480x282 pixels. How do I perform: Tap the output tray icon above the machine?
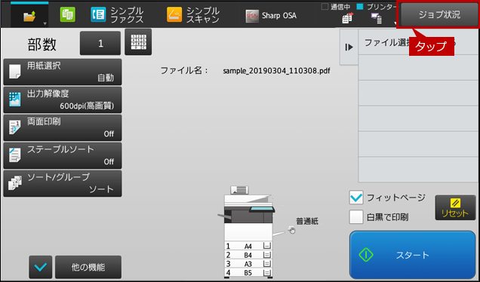239,190
